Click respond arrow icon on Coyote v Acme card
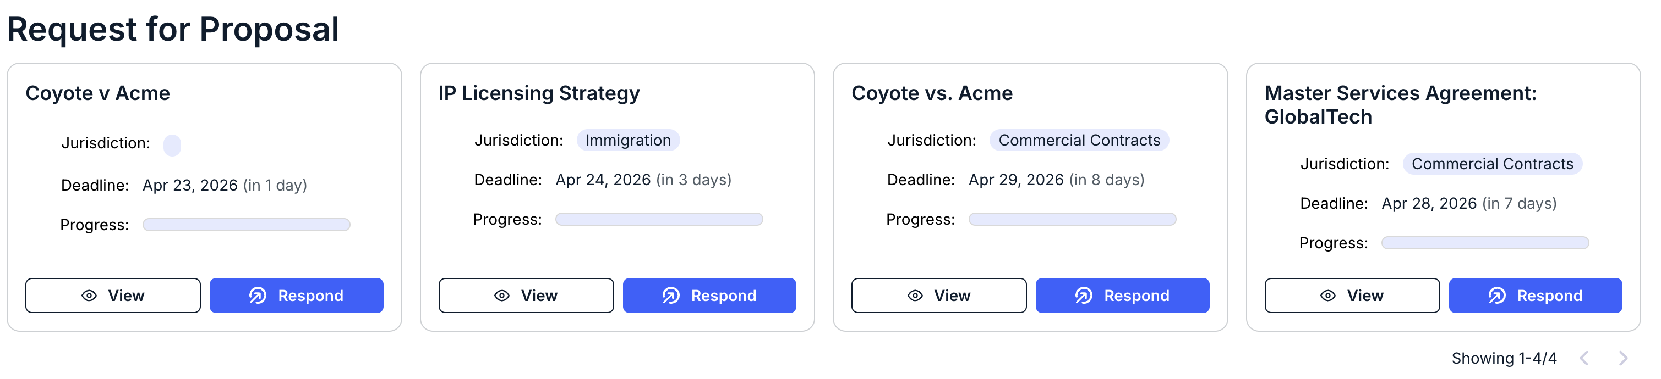 [x=258, y=296]
